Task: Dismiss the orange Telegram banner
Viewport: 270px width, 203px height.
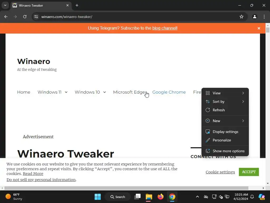Action: (259, 28)
